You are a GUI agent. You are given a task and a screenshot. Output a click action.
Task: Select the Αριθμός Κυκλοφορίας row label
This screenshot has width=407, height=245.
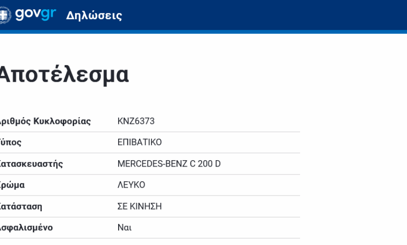45,121
